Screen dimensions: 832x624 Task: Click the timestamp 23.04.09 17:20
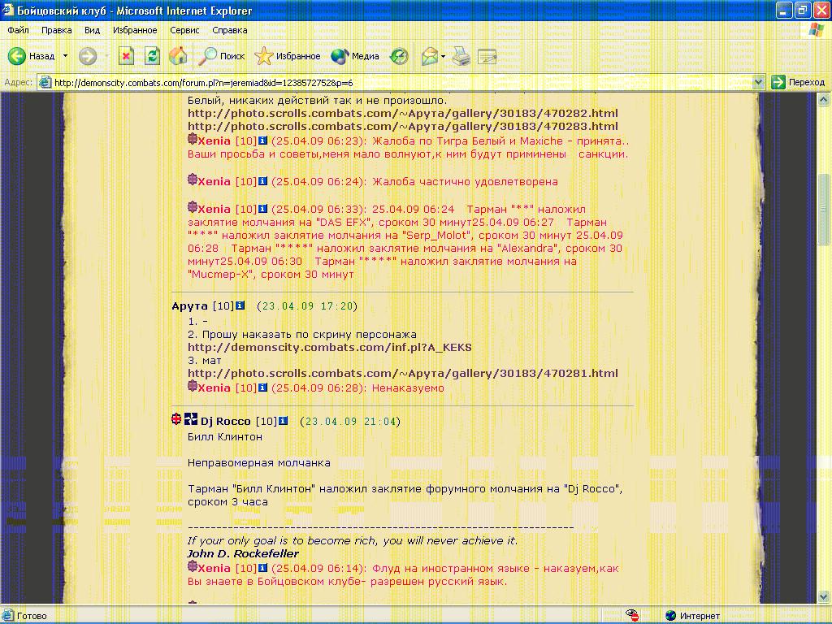(x=308, y=306)
